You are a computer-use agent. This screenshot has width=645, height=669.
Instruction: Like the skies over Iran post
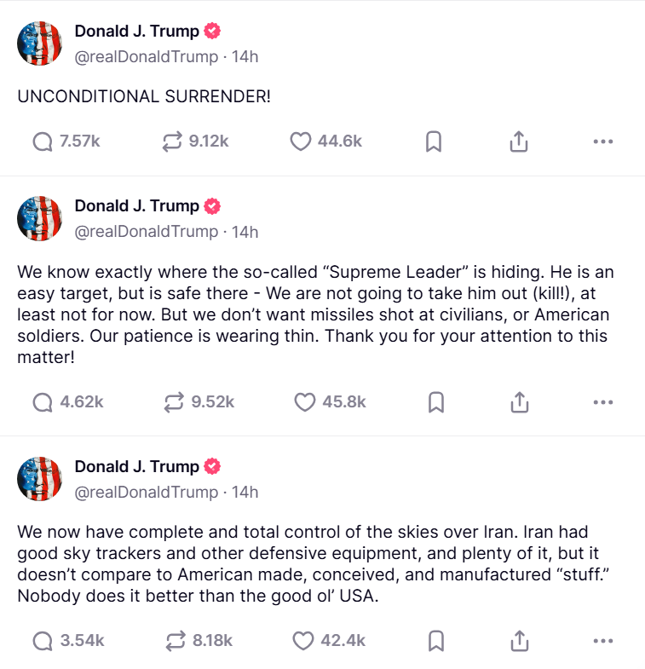(x=302, y=640)
